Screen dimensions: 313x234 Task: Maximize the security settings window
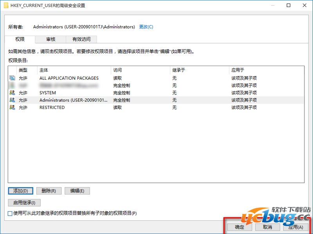tap(288, 5)
